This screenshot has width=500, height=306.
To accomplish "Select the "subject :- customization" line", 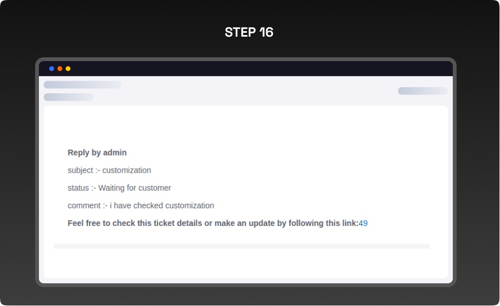I will pyautogui.click(x=110, y=170).
